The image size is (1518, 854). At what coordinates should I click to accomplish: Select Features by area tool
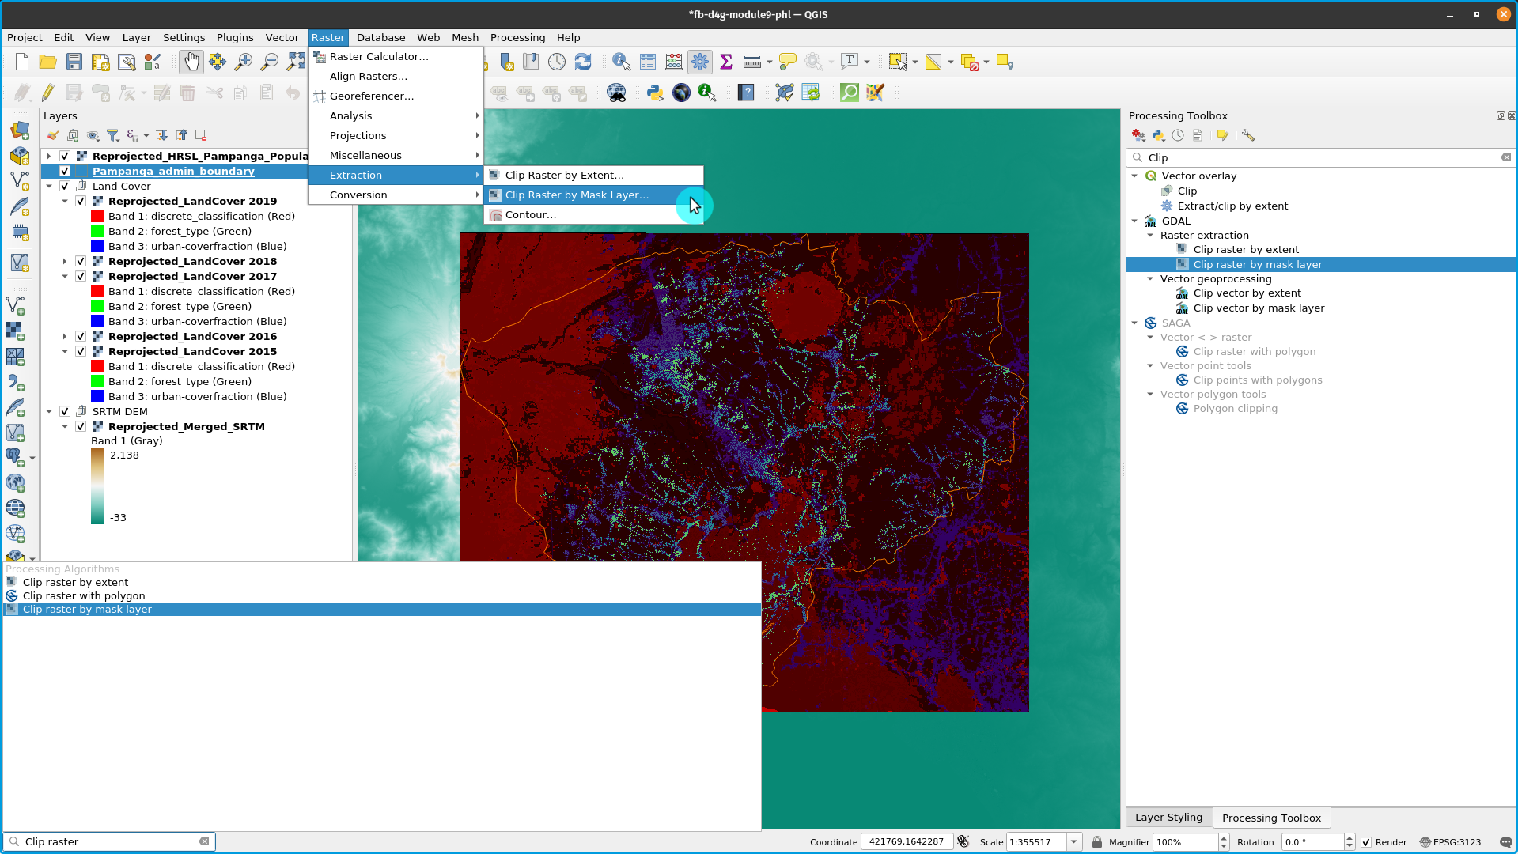point(897,62)
